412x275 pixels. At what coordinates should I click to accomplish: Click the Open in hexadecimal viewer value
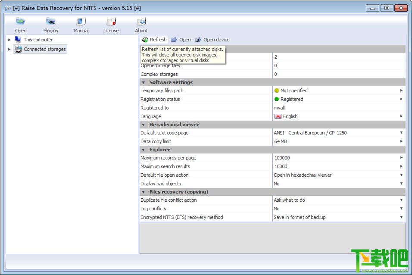(x=303, y=175)
